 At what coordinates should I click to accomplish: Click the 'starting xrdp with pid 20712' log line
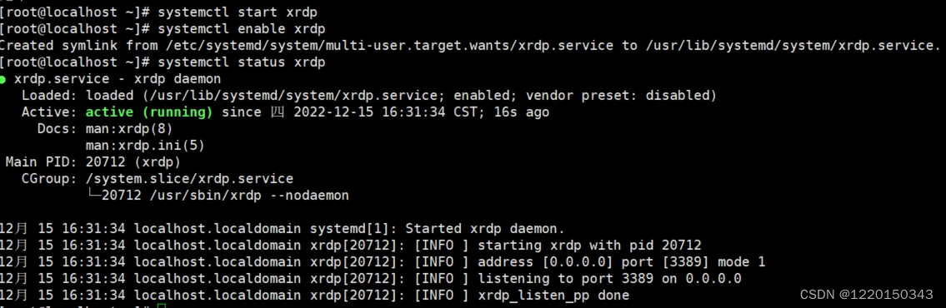[x=589, y=246]
